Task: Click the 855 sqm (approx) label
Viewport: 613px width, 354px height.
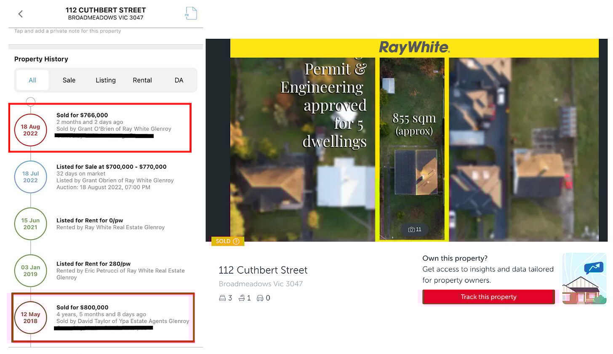Action: tap(414, 124)
